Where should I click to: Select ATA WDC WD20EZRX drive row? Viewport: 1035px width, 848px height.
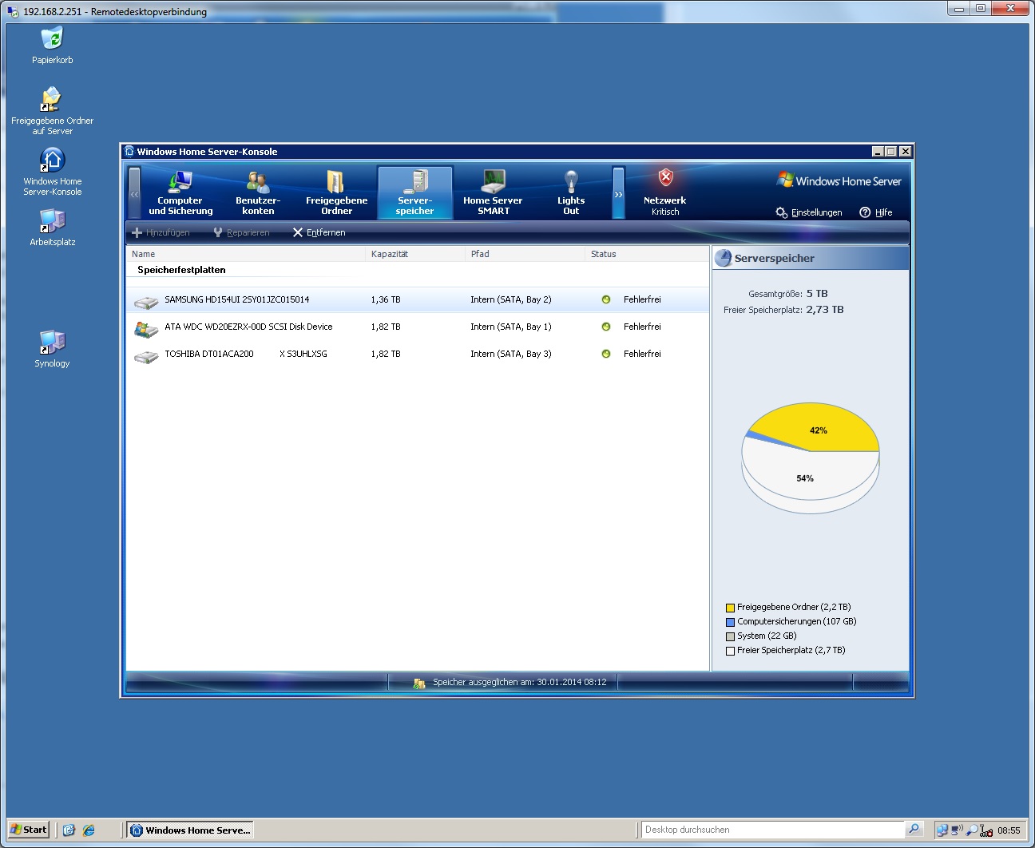click(x=418, y=327)
